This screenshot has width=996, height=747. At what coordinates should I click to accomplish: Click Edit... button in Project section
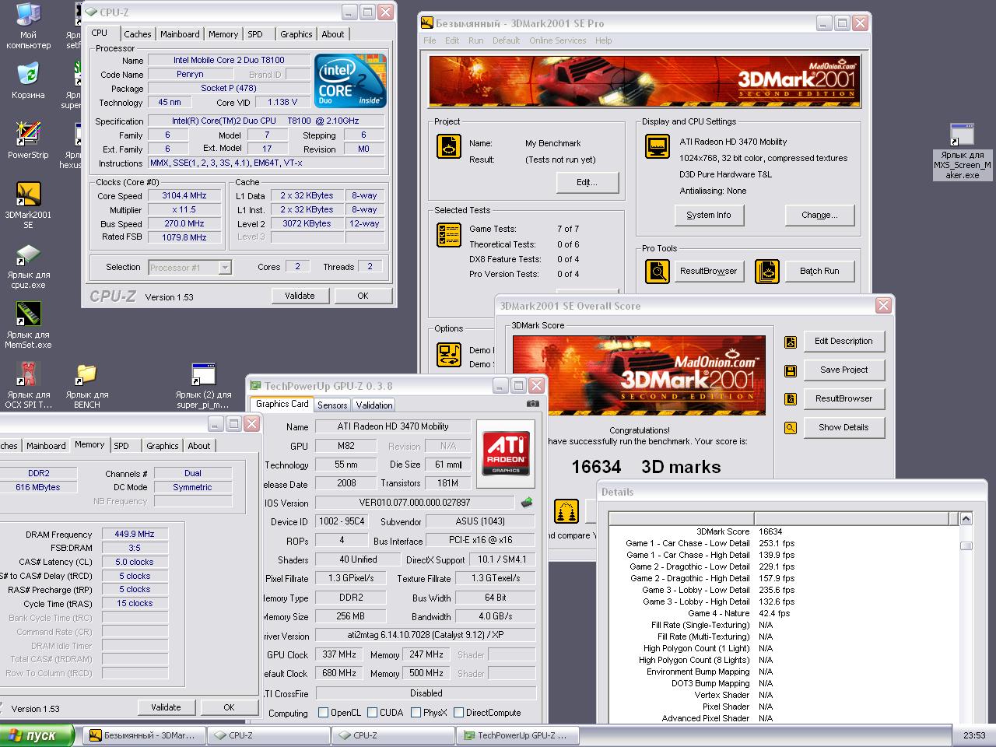click(x=587, y=182)
